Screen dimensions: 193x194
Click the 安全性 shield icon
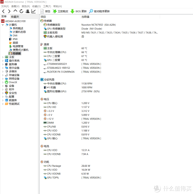click(x=6, y=93)
